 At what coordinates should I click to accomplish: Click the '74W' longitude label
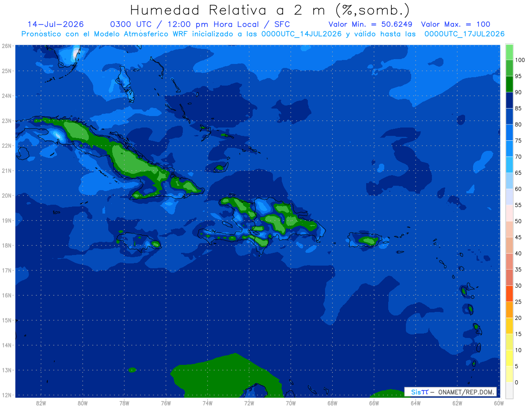click(x=208, y=403)
